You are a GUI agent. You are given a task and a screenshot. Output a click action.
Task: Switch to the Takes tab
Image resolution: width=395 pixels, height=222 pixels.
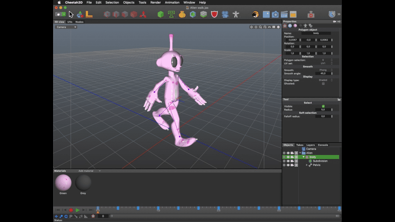pyautogui.click(x=300, y=145)
